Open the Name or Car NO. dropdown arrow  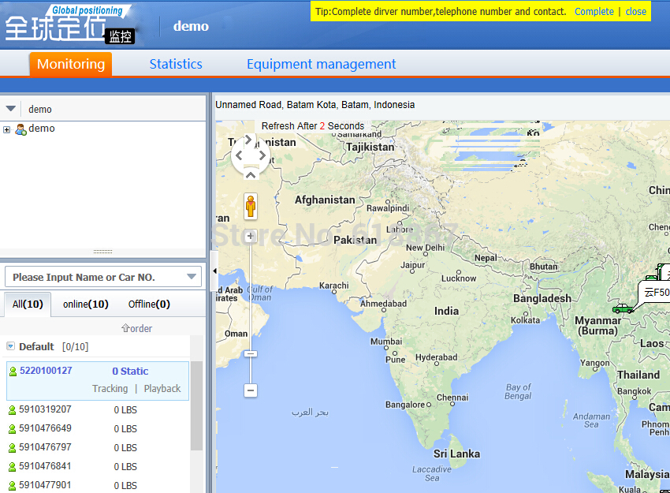coord(192,277)
